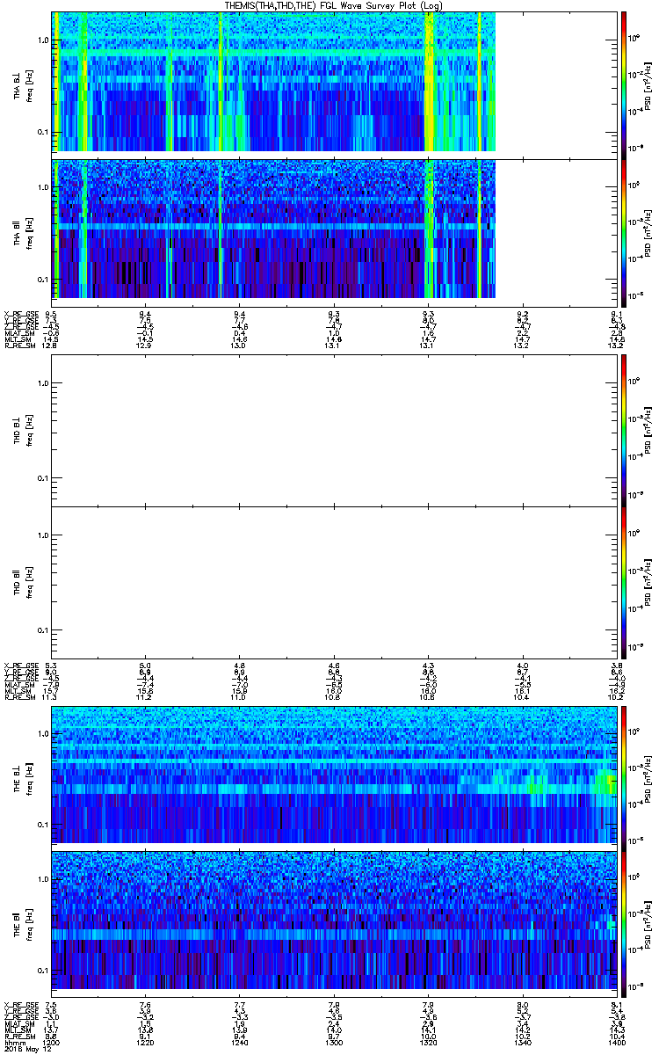
Task: Click inside the empty THD BL panel
Action: click(x=333, y=430)
